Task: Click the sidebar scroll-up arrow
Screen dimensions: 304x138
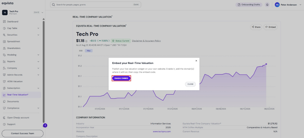Action: pos(44,19)
